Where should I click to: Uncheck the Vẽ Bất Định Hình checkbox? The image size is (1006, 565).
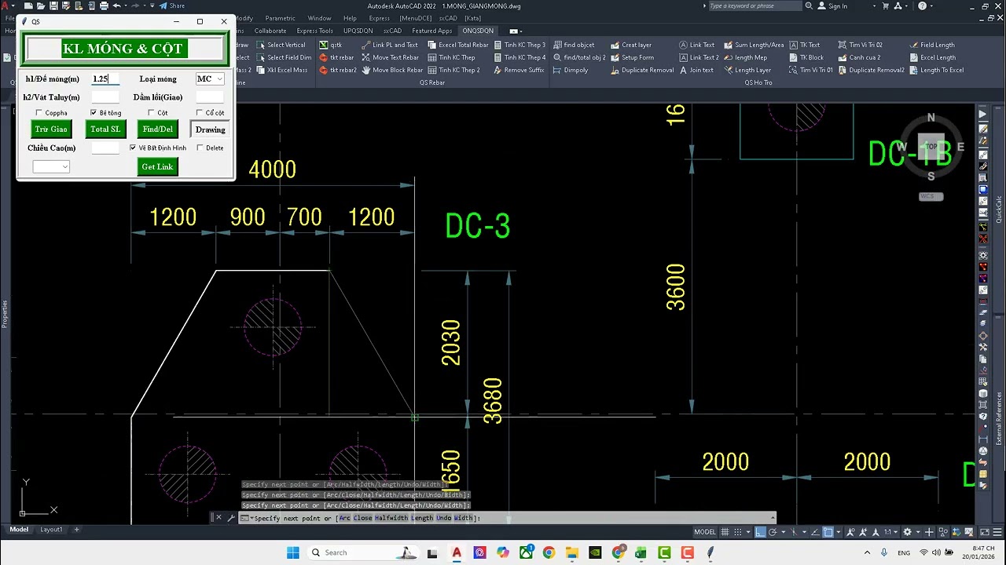133,148
